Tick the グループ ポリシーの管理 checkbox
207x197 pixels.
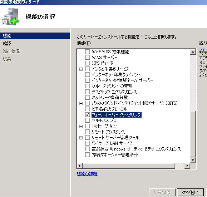(87, 86)
